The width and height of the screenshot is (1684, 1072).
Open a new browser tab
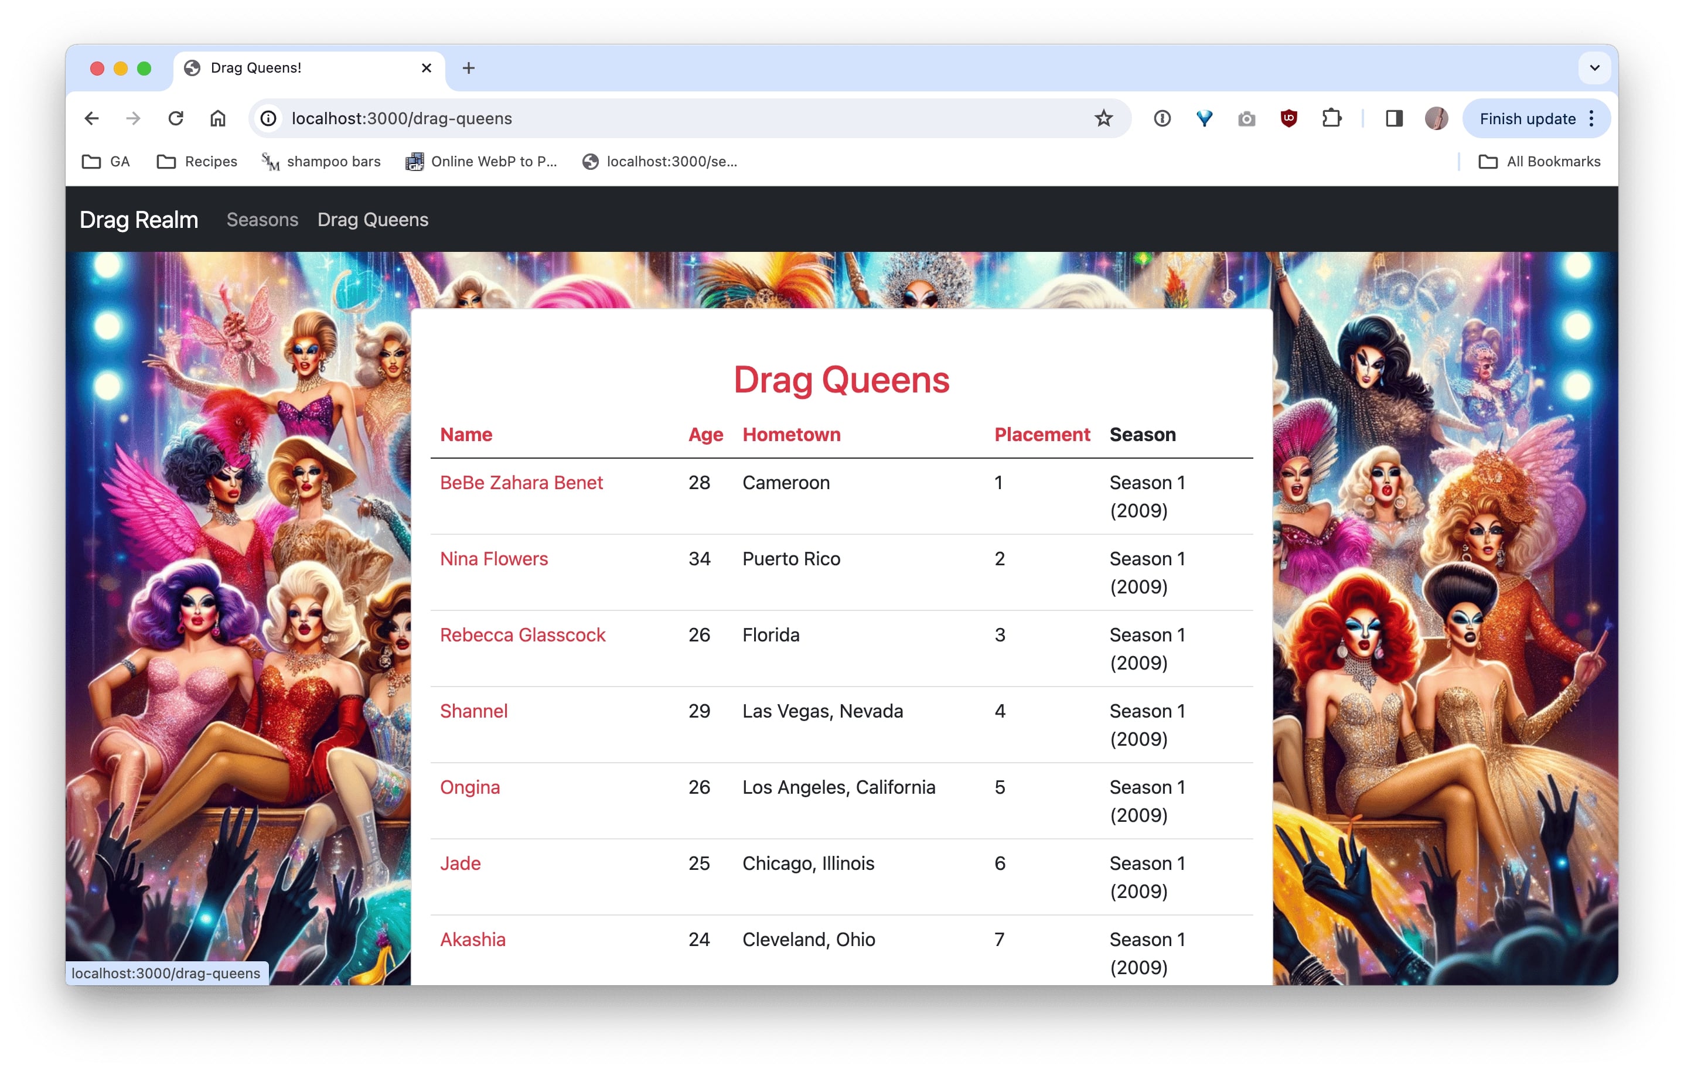click(469, 68)
